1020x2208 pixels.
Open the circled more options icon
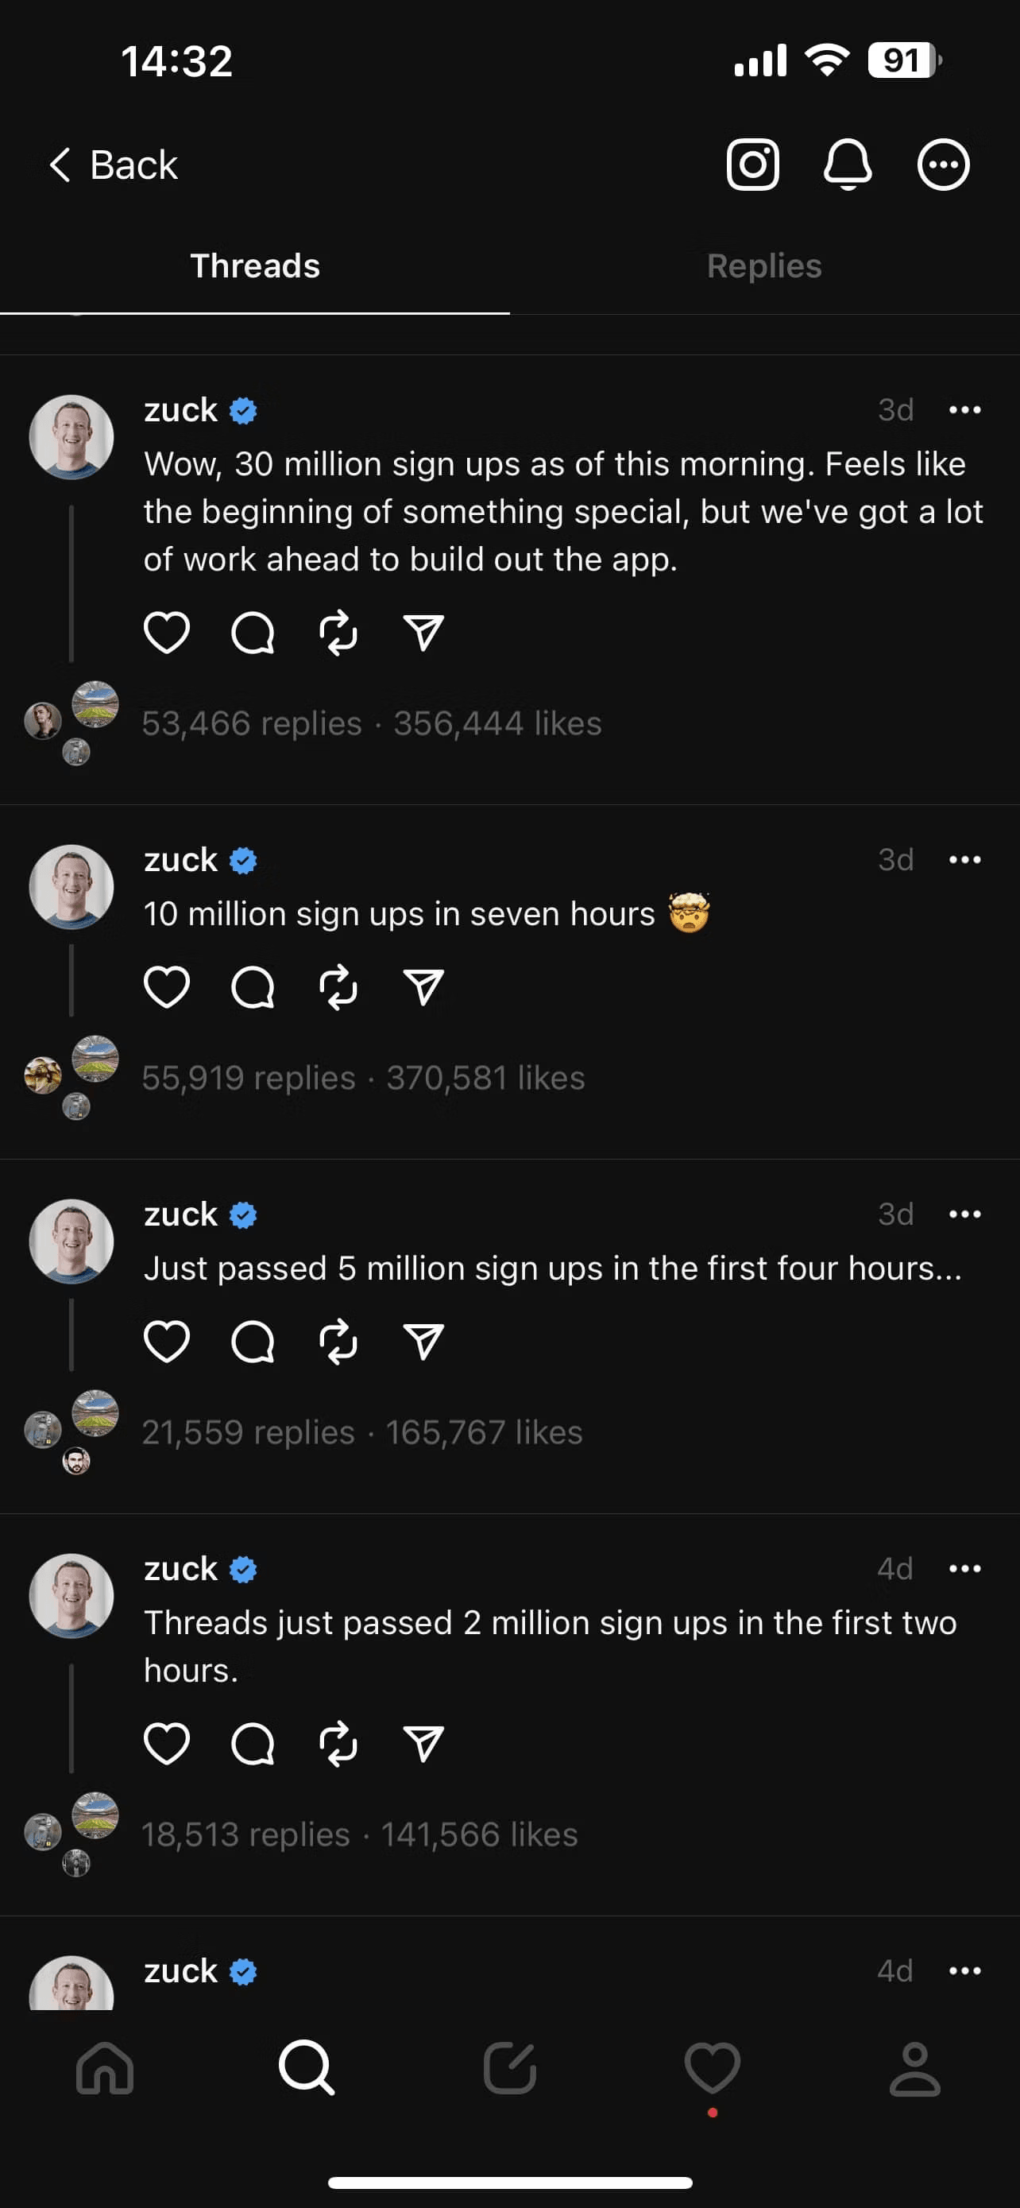coord(943,164)
